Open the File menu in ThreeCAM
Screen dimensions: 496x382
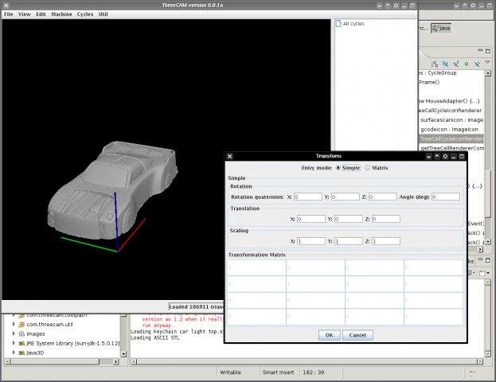pyautogui.click(x=8, y=14)
